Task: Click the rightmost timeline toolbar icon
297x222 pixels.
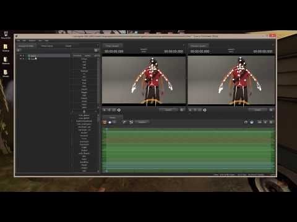Action: coord(271,122)
